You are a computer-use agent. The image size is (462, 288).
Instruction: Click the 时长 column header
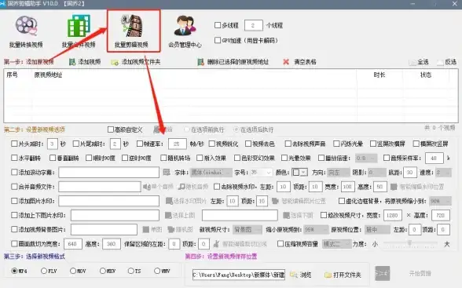tap(379, 75)
